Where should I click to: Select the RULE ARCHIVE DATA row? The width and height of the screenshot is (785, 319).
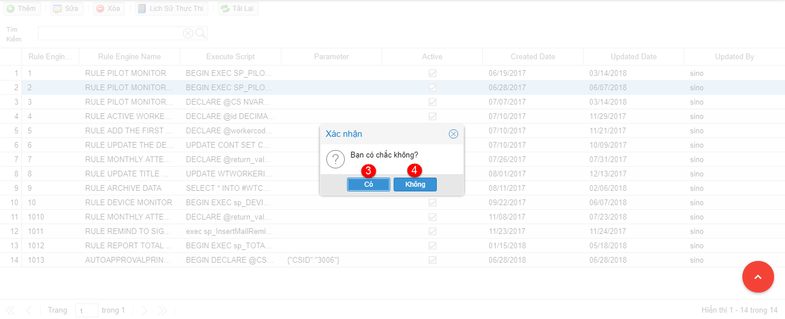point(123,189)
